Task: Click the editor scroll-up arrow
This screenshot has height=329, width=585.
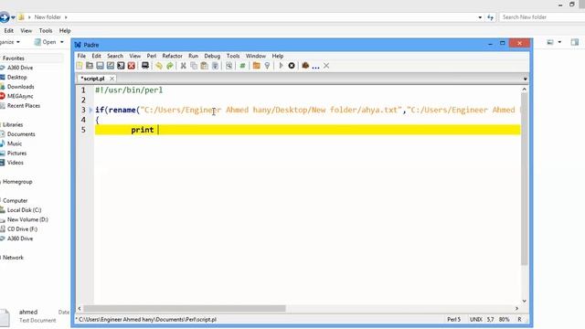Action: coord(524,90)
